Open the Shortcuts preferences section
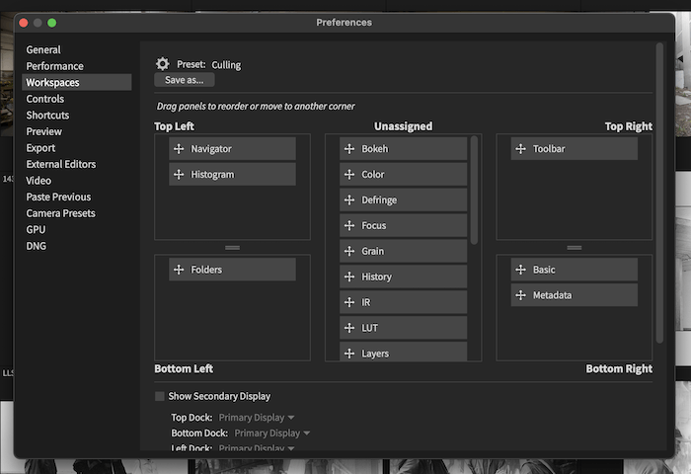The width and height of the screenshot is (691, 474). point(47,116)
